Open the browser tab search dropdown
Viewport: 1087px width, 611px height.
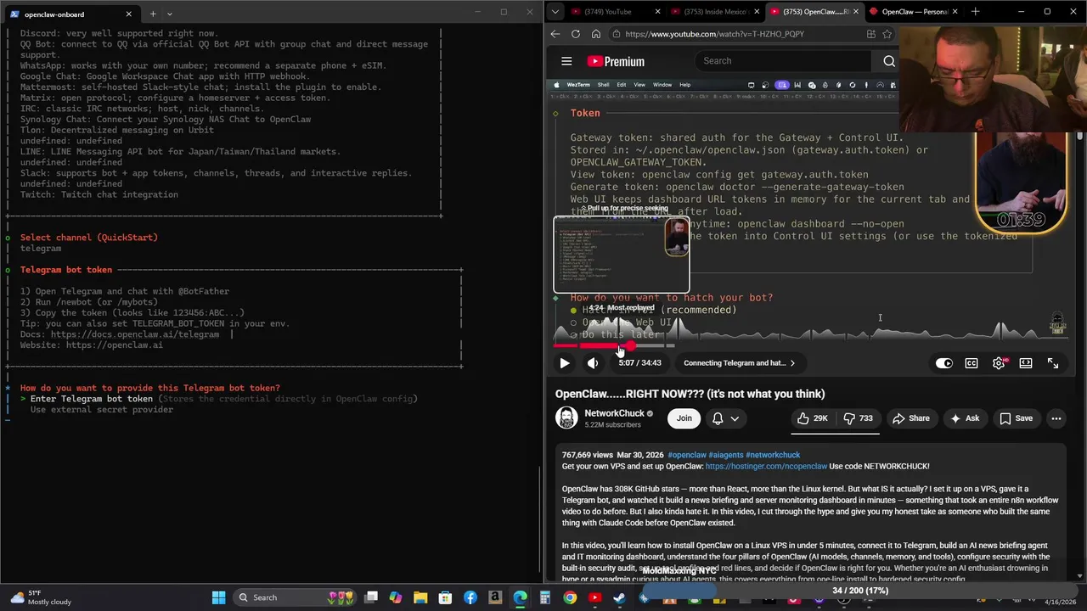[x=555, y=12]
